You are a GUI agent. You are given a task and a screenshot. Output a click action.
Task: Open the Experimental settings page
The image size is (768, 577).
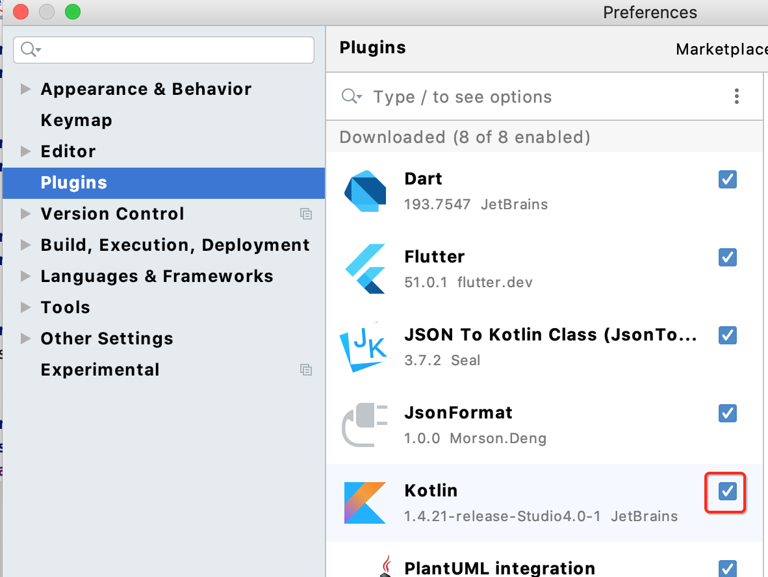pos(99,370)
